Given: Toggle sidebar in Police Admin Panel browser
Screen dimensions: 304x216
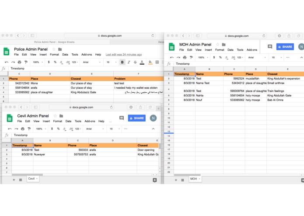Looking at the screenshot, I should pyautogui.click(x=32, y=35).
